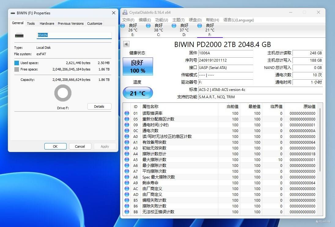
Task: Click status orb of attribute B5 编程失败计数
Action: 127,200
